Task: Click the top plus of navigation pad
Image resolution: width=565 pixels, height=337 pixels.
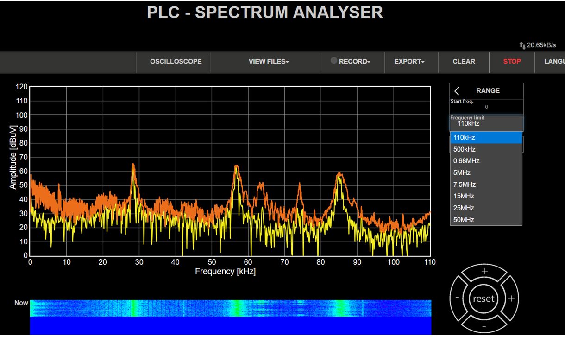Action: pyautogui.click(x=484, y=272)
